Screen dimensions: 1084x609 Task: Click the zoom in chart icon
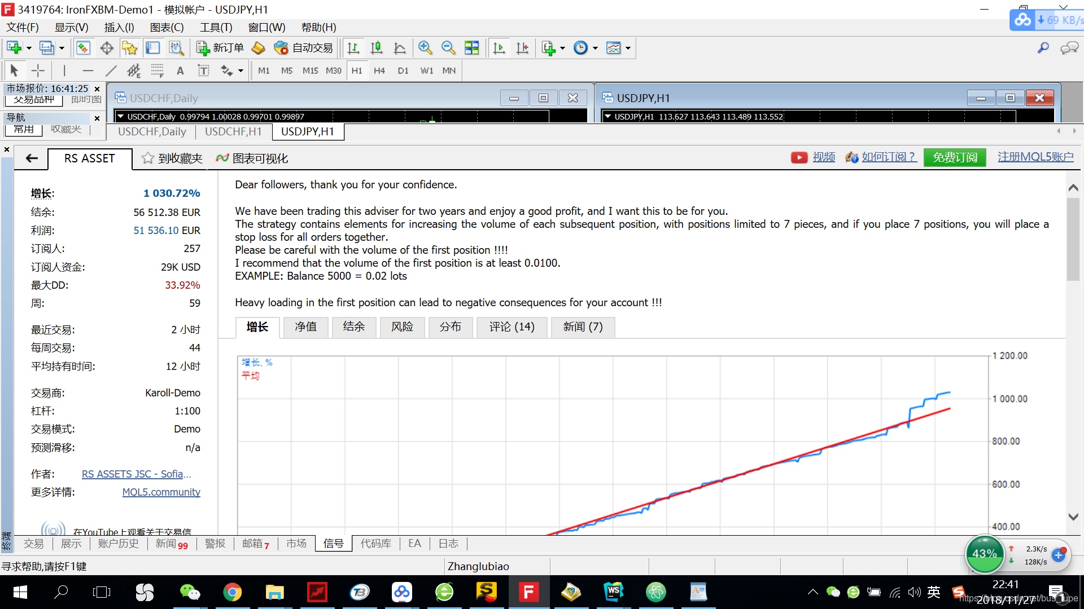425,48
